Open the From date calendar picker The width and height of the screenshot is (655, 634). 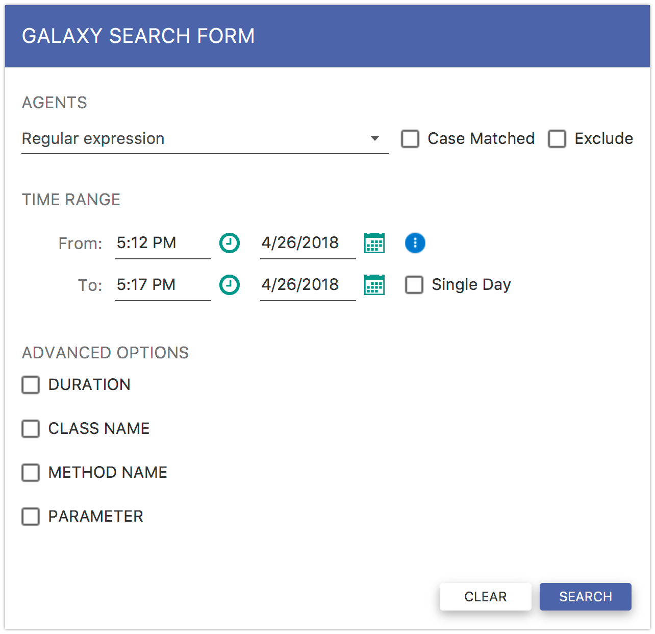374,243
